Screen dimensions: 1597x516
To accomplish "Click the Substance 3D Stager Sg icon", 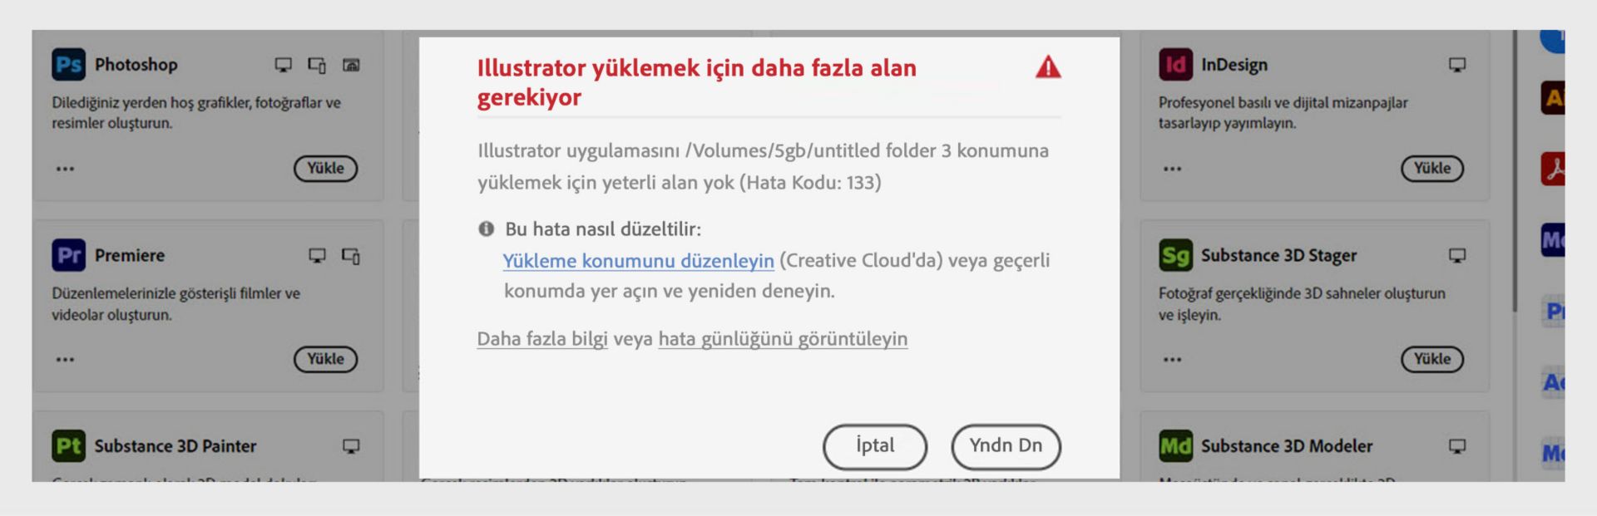I will [1175, 255].
